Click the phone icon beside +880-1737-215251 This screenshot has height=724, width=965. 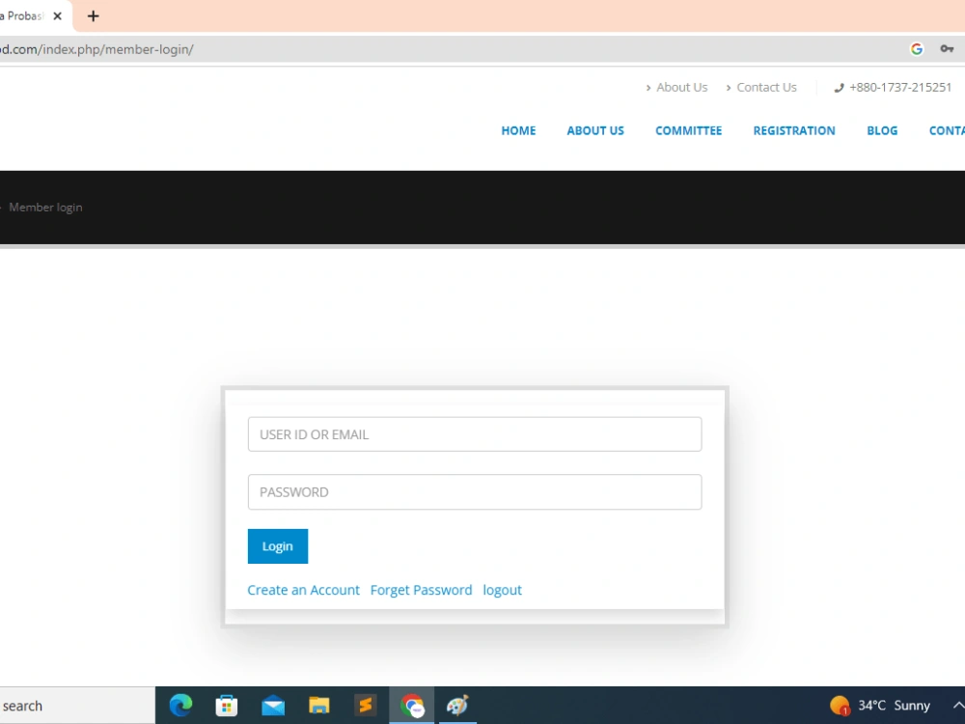840,87
